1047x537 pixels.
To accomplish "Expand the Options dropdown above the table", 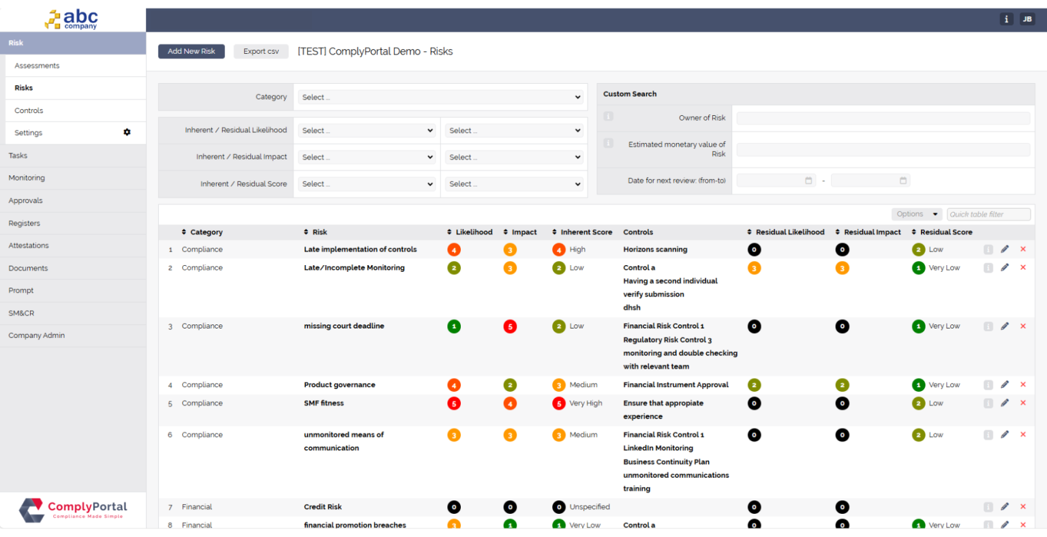I will [917, 213].
